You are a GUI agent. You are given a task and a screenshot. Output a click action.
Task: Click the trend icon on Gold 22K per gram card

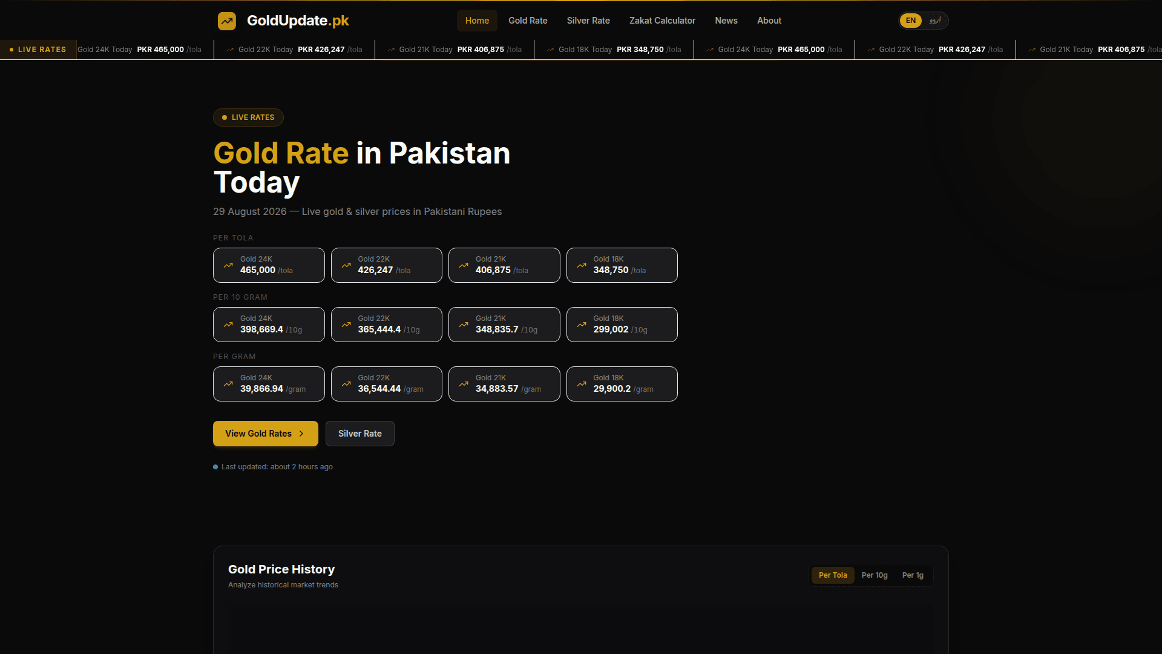click(x=346, y=384)
